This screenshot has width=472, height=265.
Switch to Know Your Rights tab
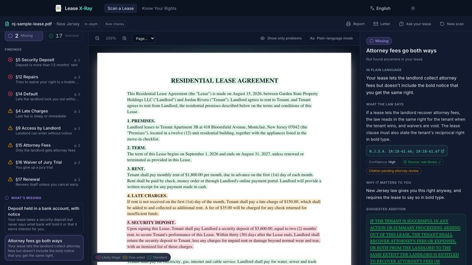point(159,8)
